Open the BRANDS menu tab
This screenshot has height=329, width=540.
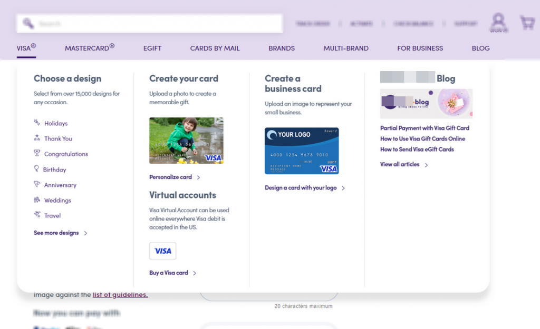pyautogui.click(x=282, y=48)
